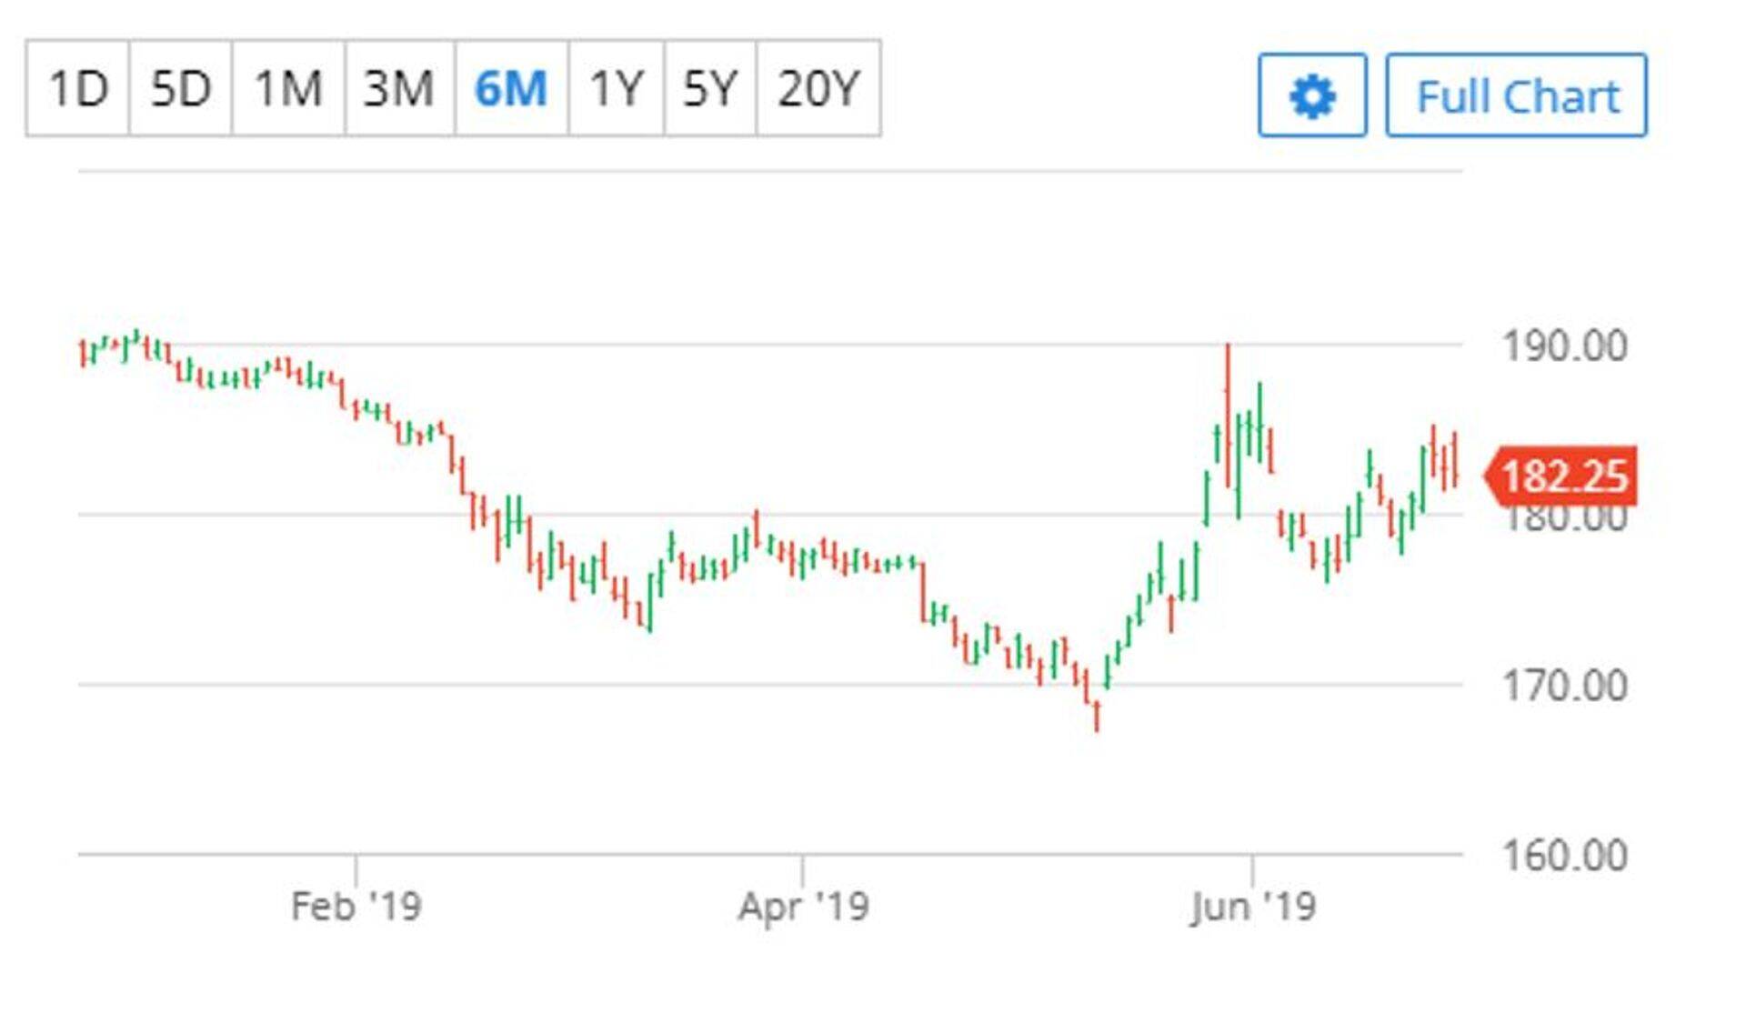This screenshot has height=1013, width=1746.
Task: Switch to the 1D timeframe
Action: tap(78, 88)
